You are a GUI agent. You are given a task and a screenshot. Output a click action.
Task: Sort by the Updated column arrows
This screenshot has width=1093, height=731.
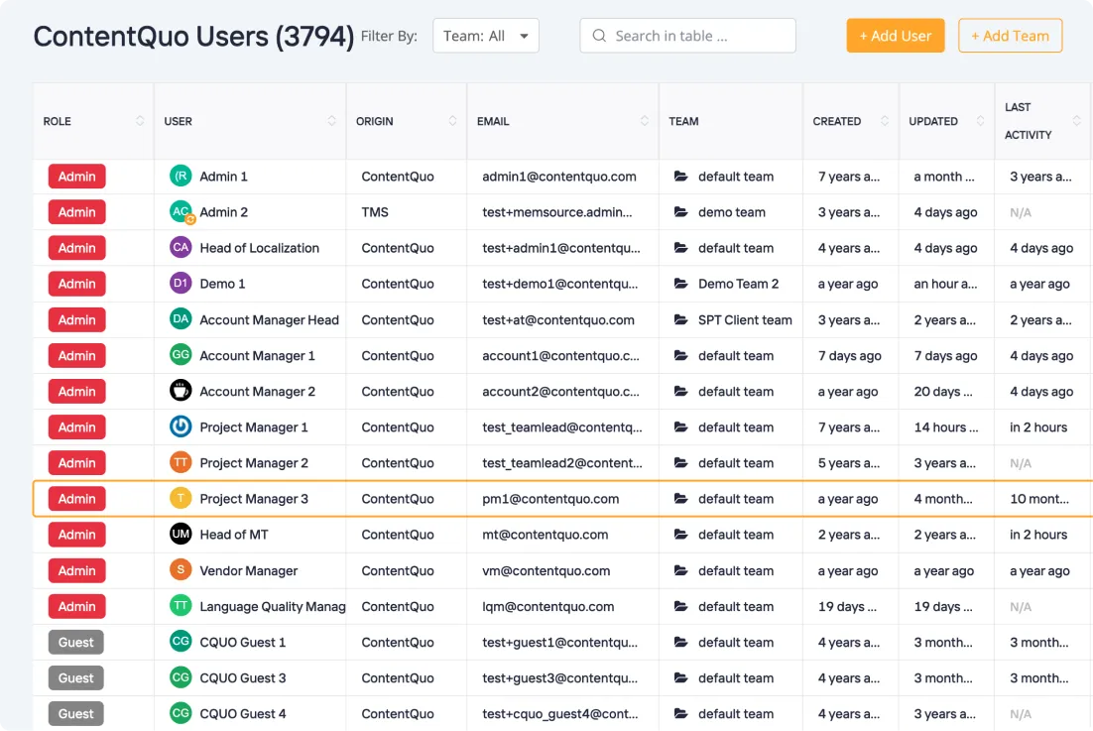tap(980, 121)
